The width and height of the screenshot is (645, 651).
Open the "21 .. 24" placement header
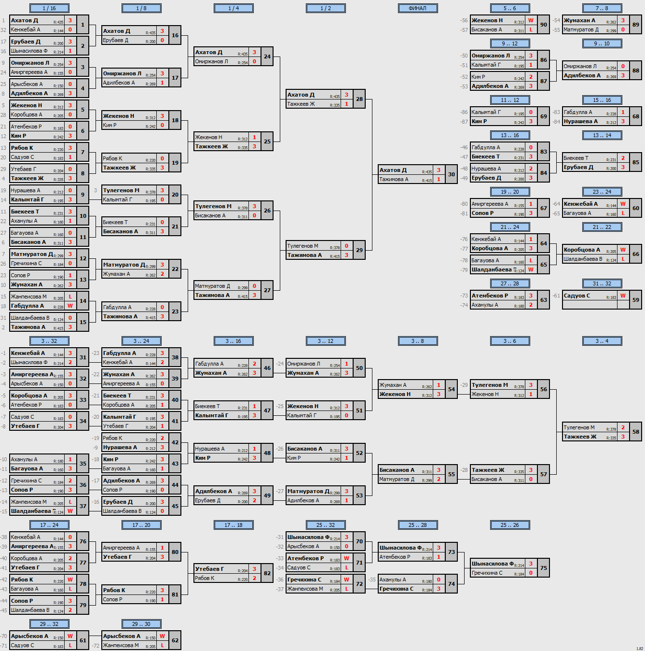coord(510,227)
